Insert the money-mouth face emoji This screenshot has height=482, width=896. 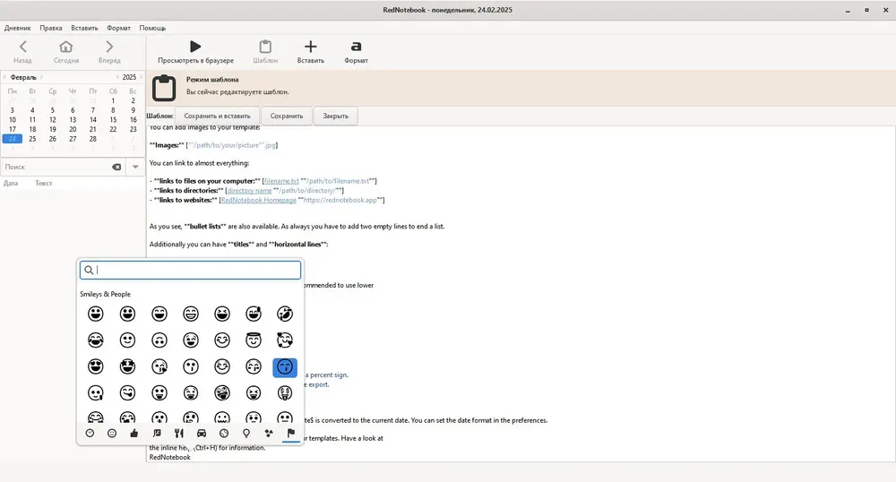coord(285,393)
